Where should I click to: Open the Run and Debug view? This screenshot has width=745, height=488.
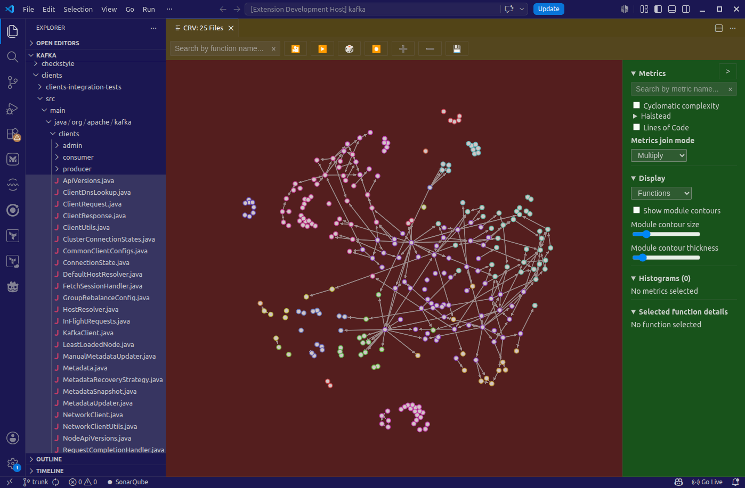click(13, 108)
